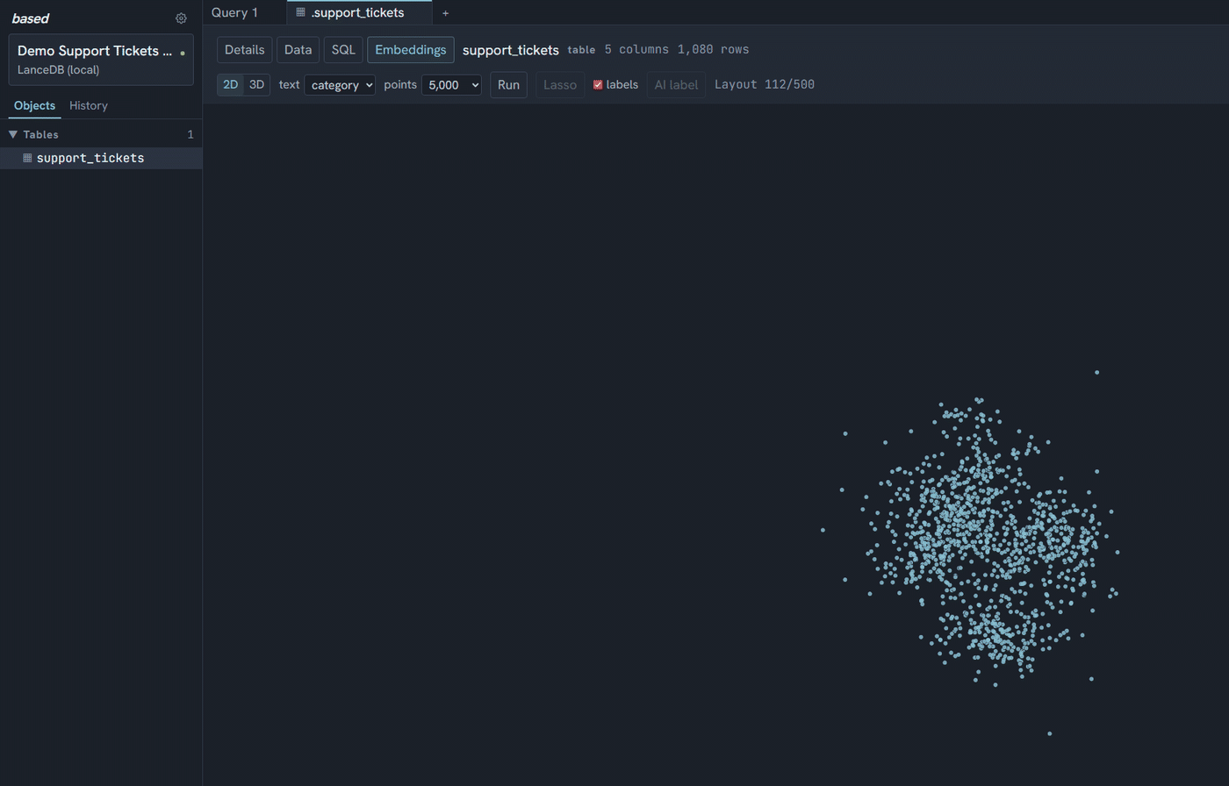Open the Objects sidebar tab
The width and height of the screenshot is (1229, 786).
(35, 105)
